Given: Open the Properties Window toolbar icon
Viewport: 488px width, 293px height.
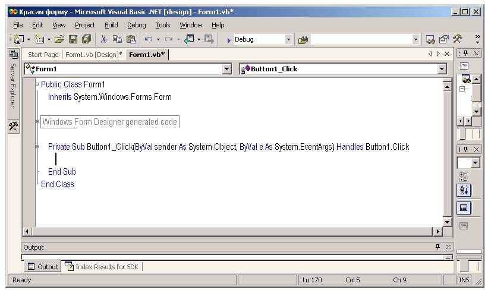Looking at the screenshot, I should click(x=443, y=39).
